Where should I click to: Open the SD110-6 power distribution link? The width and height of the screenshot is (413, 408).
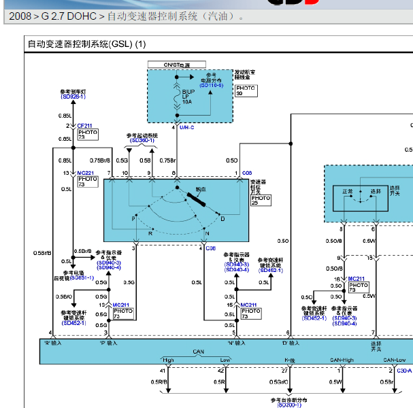(x=211, y=85)
